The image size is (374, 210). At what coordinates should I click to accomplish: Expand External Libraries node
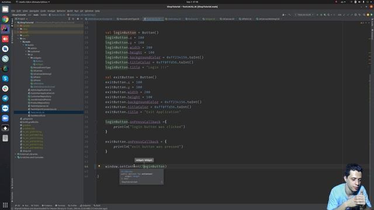tap(16, 154)
